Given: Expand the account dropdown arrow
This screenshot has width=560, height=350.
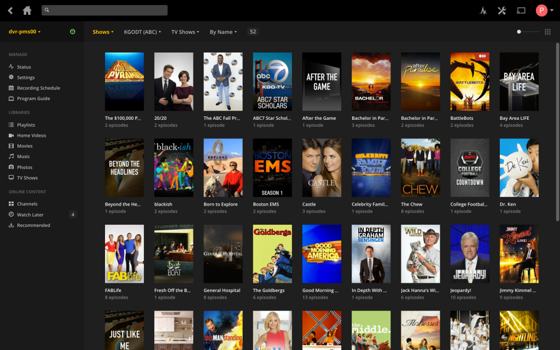Looking at the screenshot, I should click(x=552, y=10).
